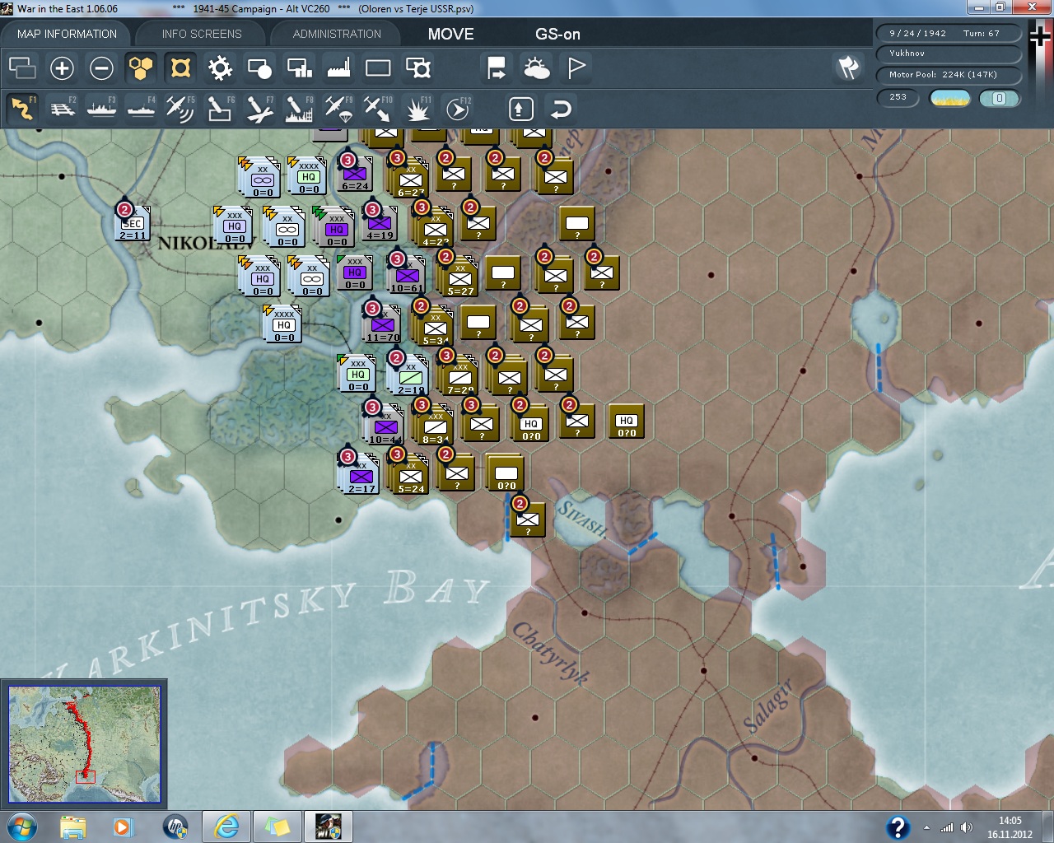This screenshot has height=843, width=1054.
Task: Select the purple unit labeled 11=70
Action: 382,324
